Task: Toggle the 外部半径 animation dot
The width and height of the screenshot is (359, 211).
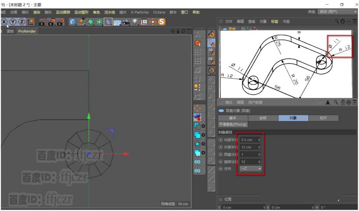Action: [221, 147]
